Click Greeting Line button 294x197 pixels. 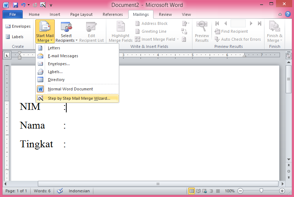[151, 31]
